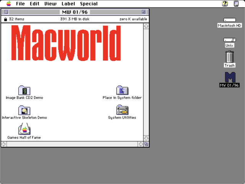Image resolution: width=245 pixels, height=184 pixels.
Task: Click the 'Unix' disk label
Action: tap(230, 46)
